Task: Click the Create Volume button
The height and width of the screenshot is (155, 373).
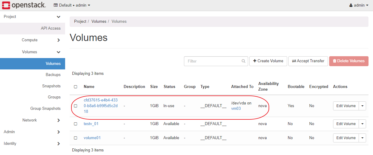Action: 268,61
